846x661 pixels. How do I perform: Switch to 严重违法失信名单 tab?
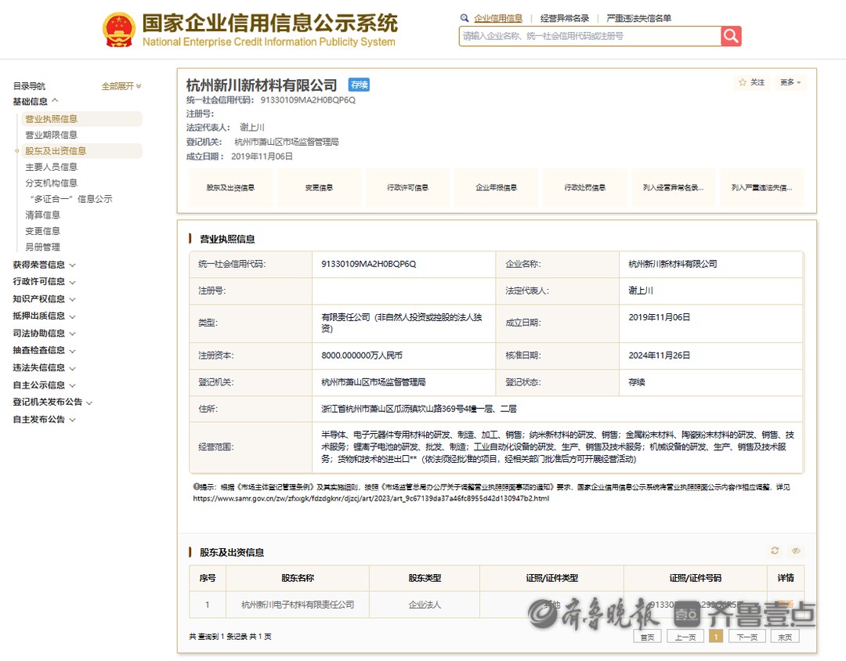pos(638,18)
